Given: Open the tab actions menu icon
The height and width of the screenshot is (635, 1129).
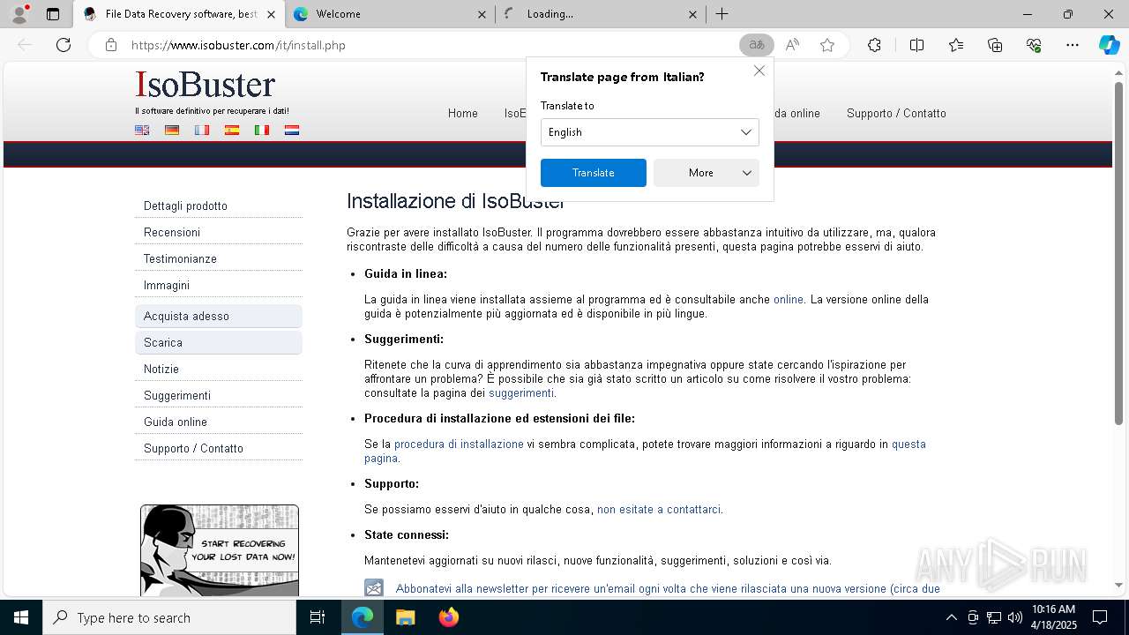Looking at the screenshot, I should coord(53,14).
